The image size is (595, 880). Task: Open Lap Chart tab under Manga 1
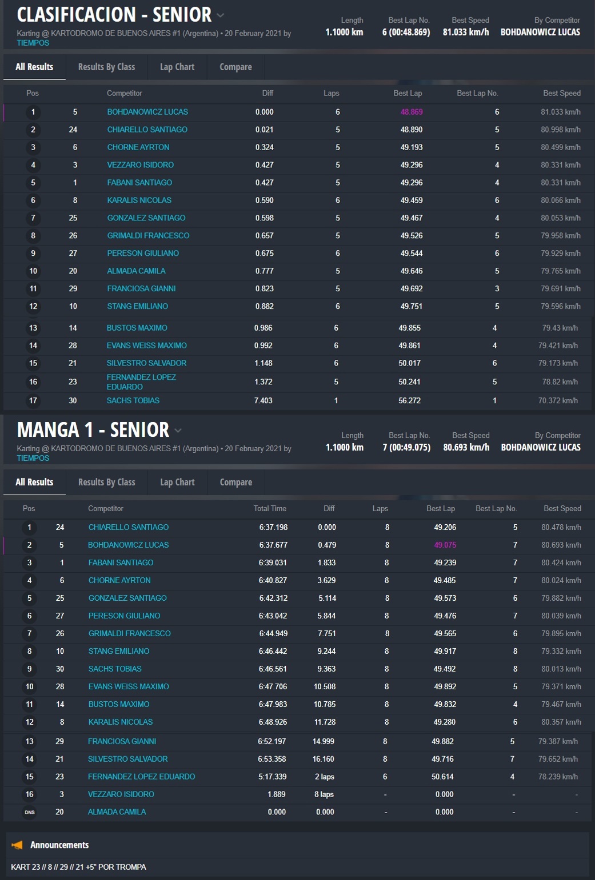pos(177,482)
